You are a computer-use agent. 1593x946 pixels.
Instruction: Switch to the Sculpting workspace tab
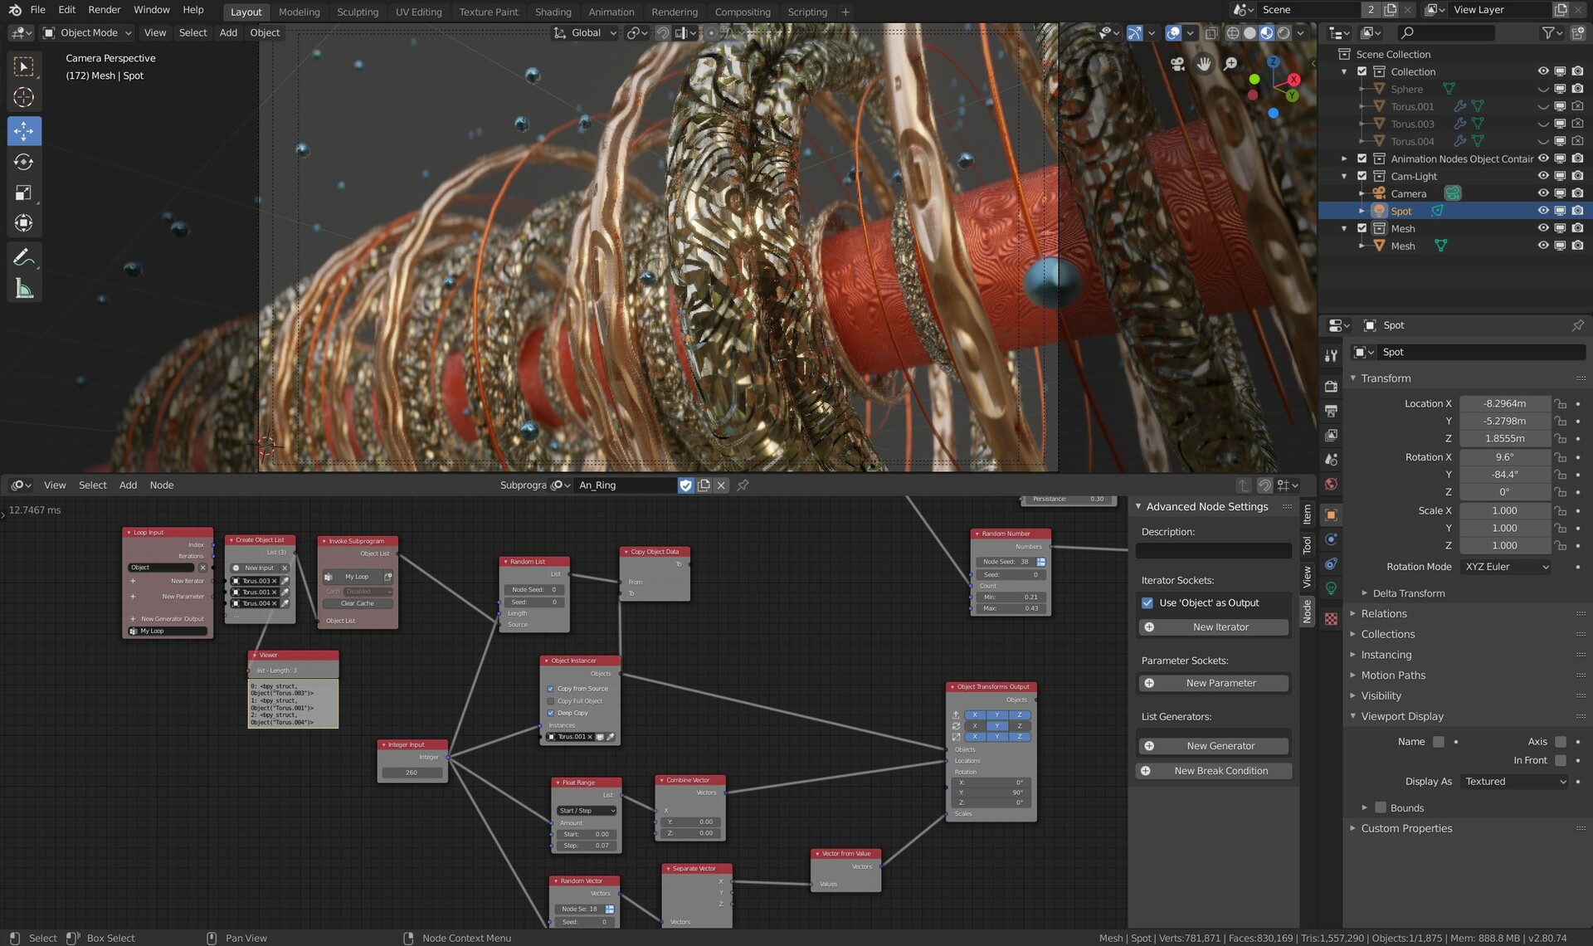pyautogui.click(x=358, y=12)
